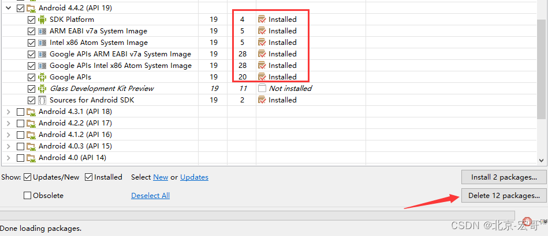548x236 pixels.
Task: Click the Google APIs row android icon
Action: point(42,77)
